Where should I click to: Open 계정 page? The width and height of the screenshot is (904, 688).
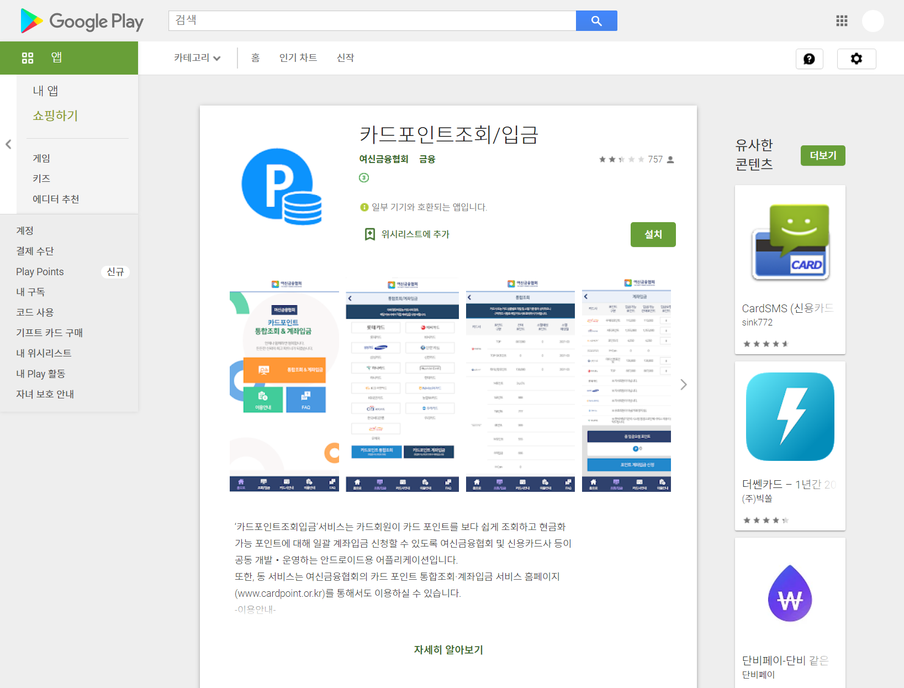pos(25,230)
